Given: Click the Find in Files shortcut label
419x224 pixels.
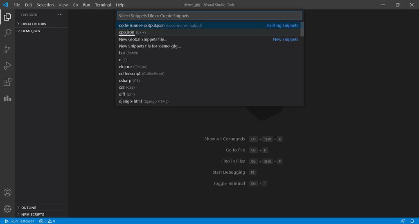Looking at the screenshot, I should [233, 161].
